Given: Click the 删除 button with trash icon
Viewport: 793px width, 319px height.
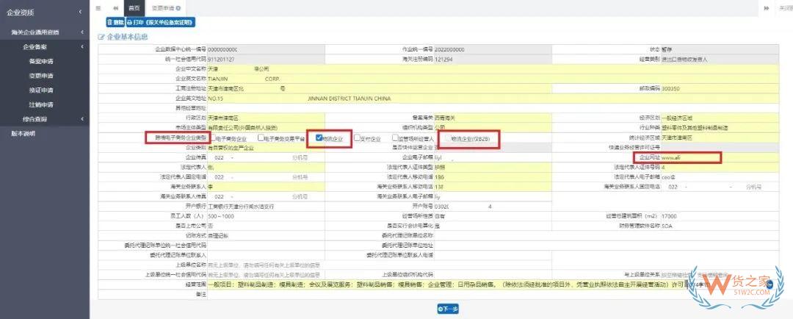Looking at the screenshot, I should tap(115, 22).
